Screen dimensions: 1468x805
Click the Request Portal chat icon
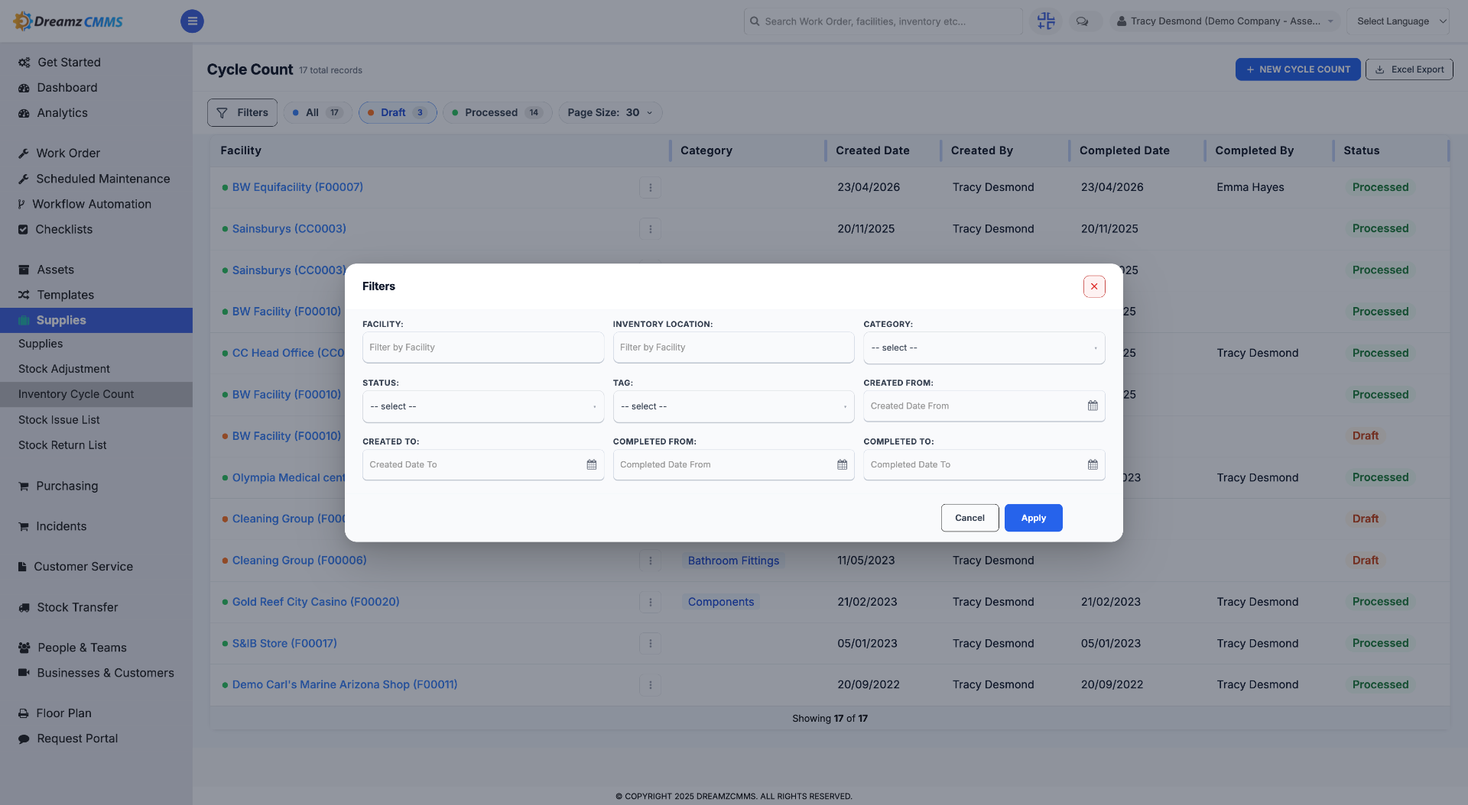coord(24,739)
